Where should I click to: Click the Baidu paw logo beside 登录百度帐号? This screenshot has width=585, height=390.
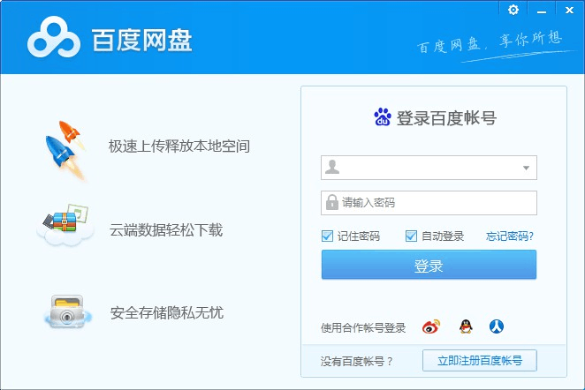coord(383,117)
